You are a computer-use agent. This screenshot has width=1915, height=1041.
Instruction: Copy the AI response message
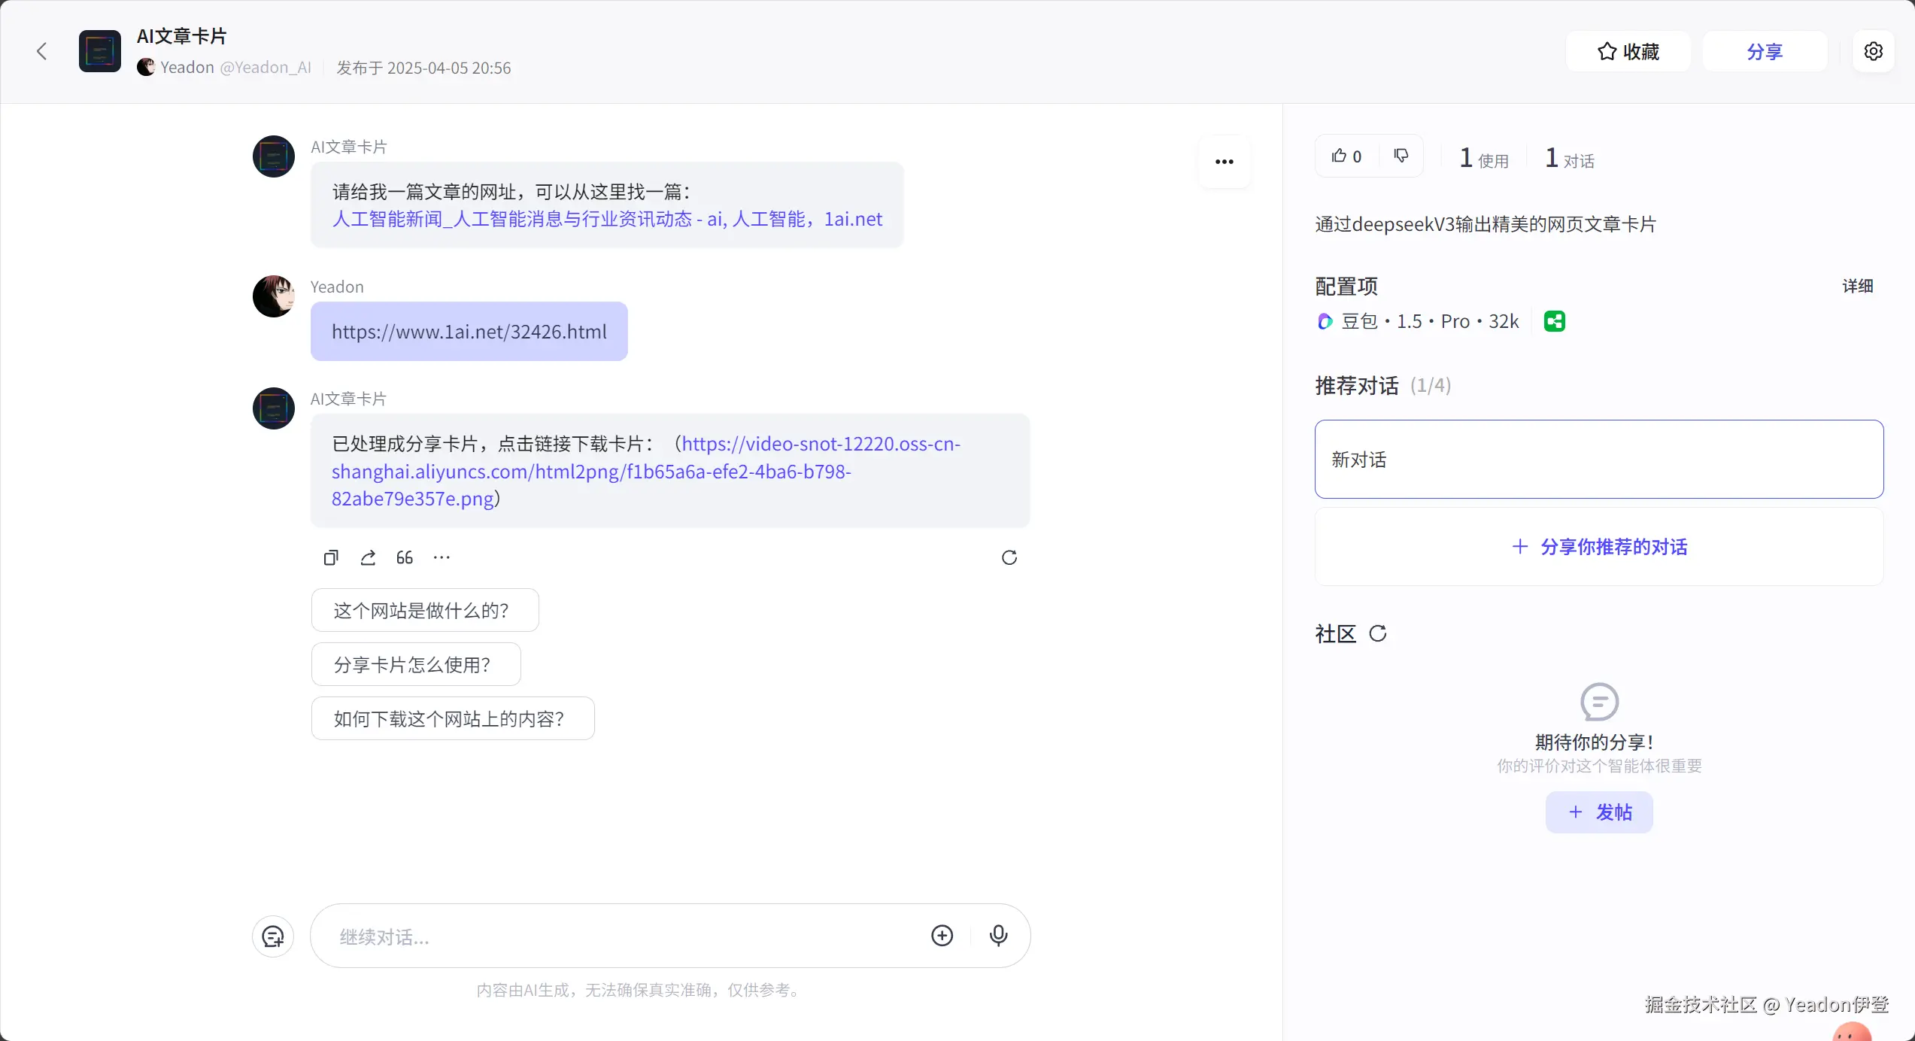click(331, 557)
